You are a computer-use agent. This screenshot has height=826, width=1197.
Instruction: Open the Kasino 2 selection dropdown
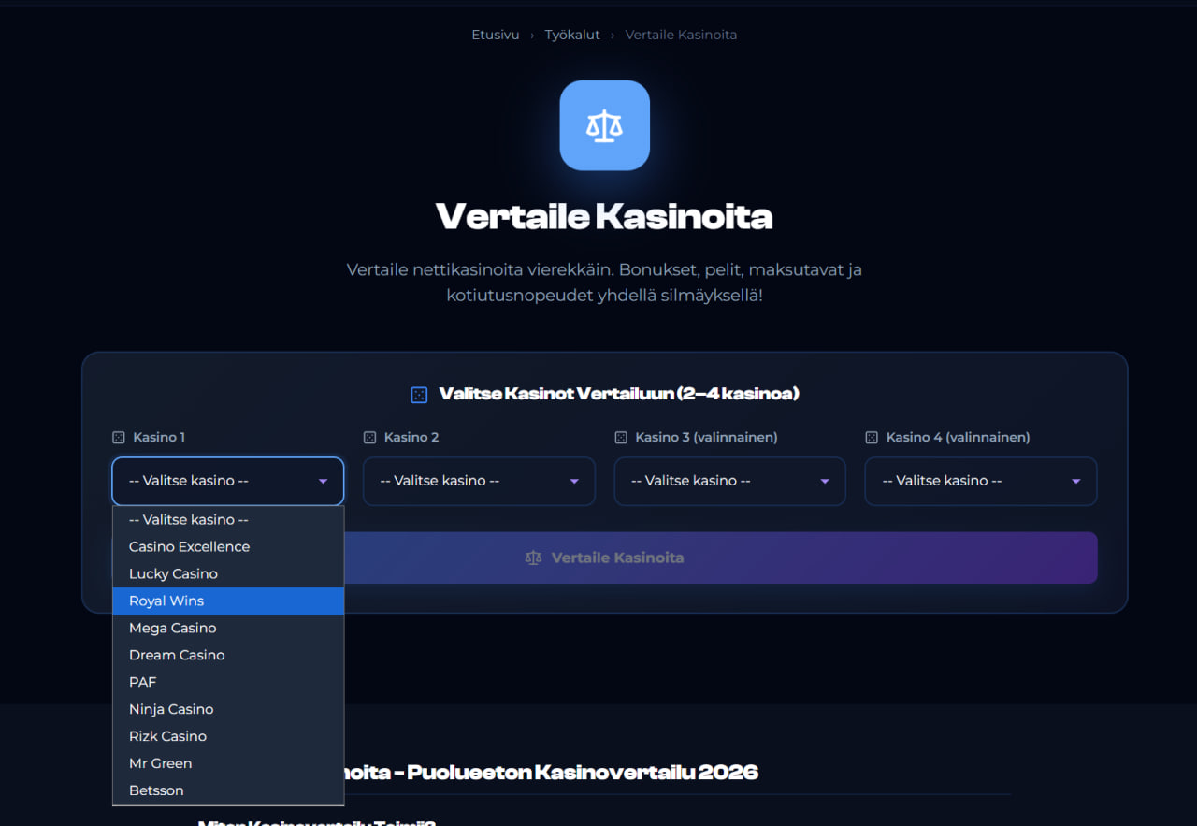(478, 481)
